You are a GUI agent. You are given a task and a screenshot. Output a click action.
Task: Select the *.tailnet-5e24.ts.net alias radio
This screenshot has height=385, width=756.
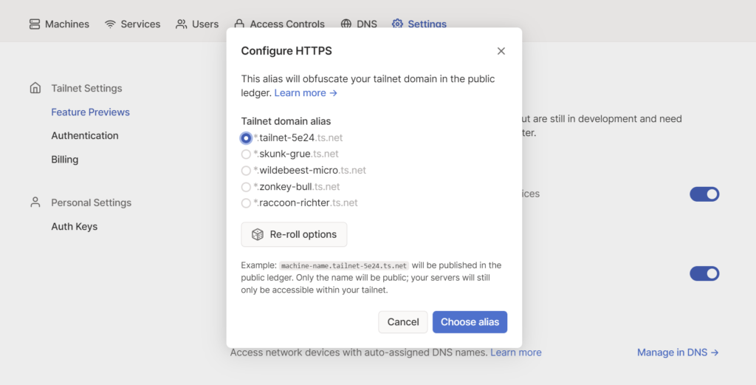coord(246,138)
